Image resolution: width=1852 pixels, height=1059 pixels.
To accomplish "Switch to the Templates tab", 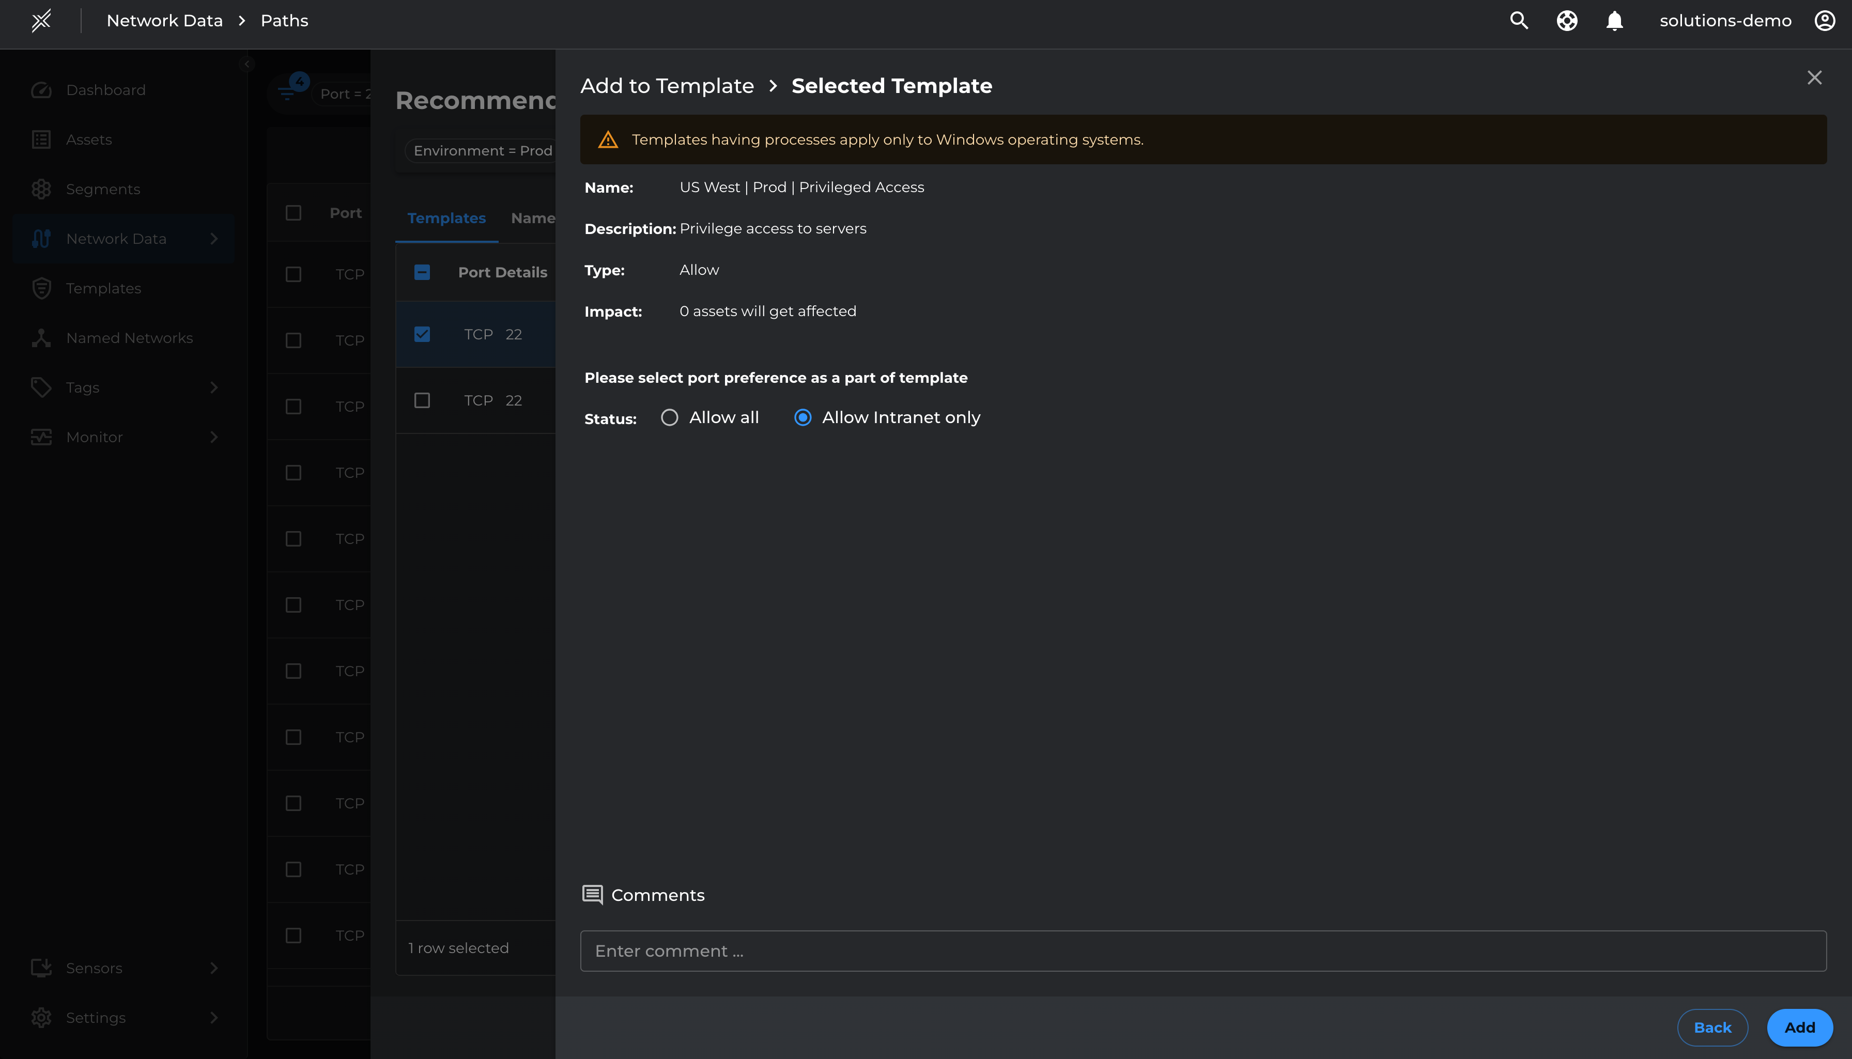I will 446,218.
